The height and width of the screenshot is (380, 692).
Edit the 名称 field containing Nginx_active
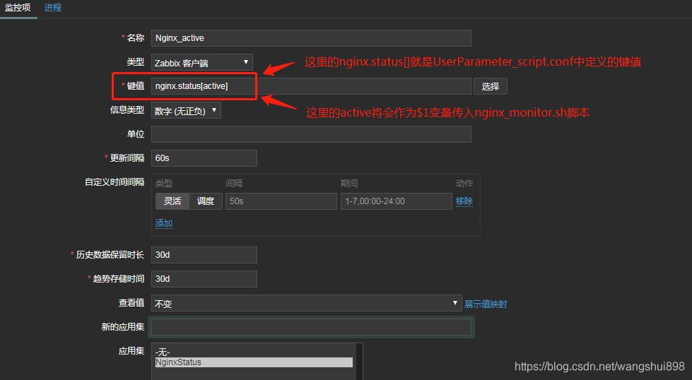point(311,38)
